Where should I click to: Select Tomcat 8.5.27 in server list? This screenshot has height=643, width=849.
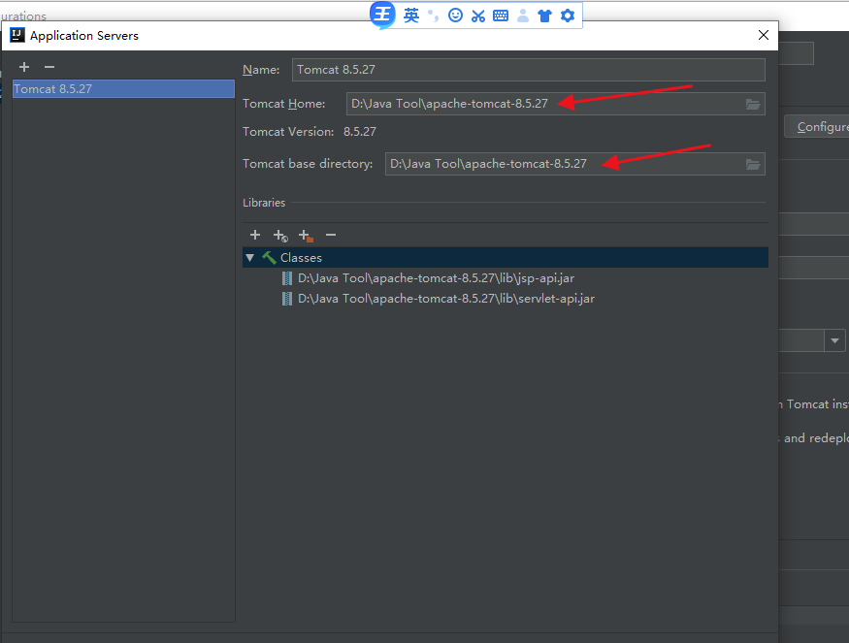[x=123, y=89]
